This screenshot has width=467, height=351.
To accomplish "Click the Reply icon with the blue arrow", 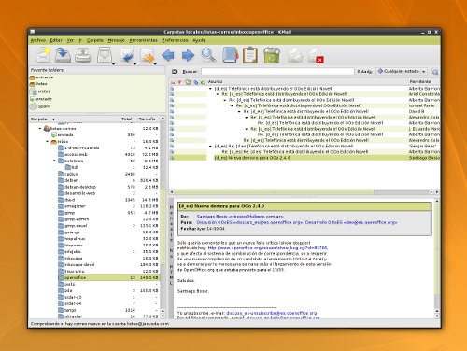I will click(126, 56).
